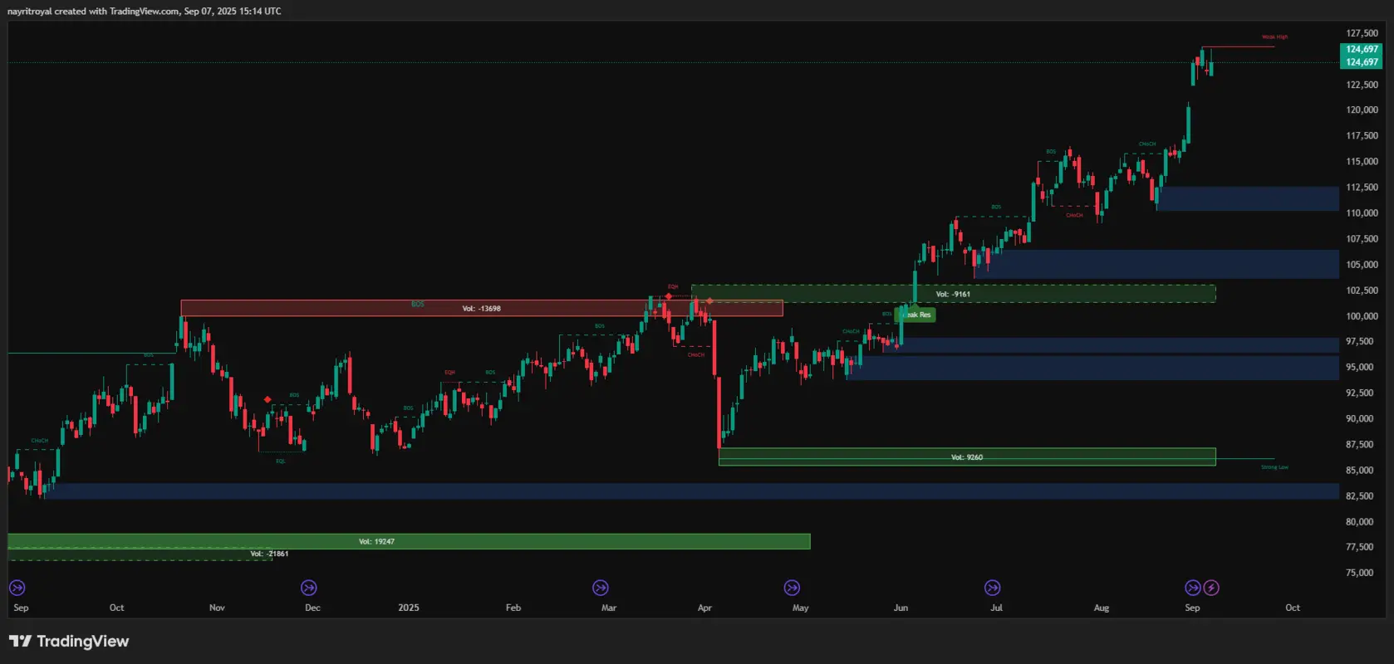Click the Weak Res green label tag
Image resolution: width=1394 pixels, height=664 pixels.
click(x=916, y=315)
